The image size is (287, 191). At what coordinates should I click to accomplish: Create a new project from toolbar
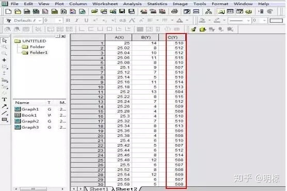(x=8, y=12)
